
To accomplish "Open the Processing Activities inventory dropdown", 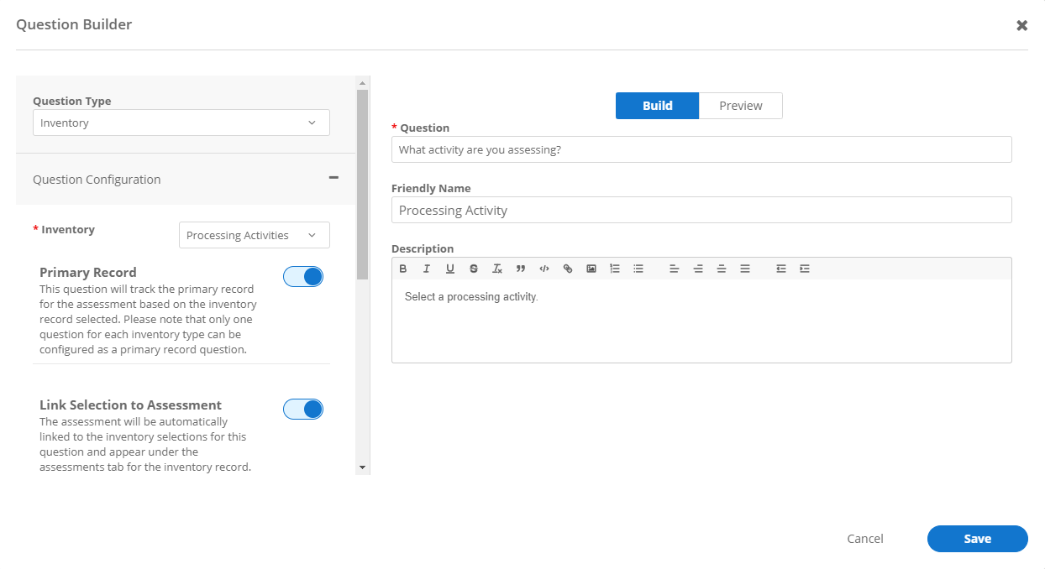I will tap(255, 235).
